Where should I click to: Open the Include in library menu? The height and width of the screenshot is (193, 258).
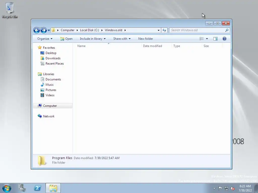(x=93, y=39)
